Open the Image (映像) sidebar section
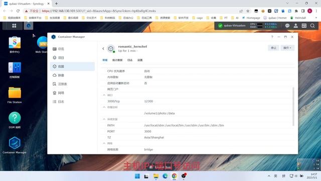This screenshot has height=181, width=321. click(x=72, y=75)
